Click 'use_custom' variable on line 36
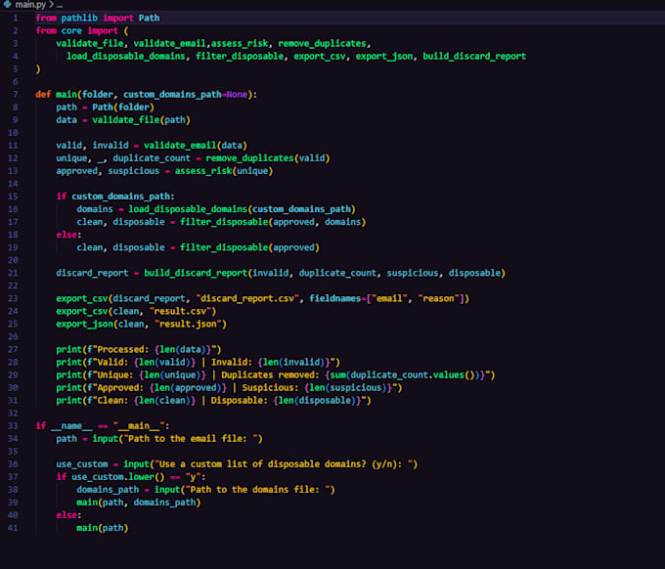Screen dimensions: 665x569 click(x=82, y=464)
